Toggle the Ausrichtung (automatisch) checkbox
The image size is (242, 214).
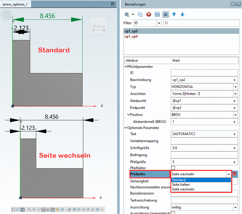pyautogui.click(x=173, y=213)
